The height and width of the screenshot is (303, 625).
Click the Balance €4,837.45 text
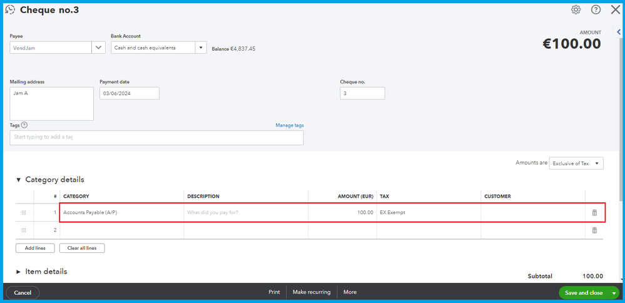click(x=233, y=49)
